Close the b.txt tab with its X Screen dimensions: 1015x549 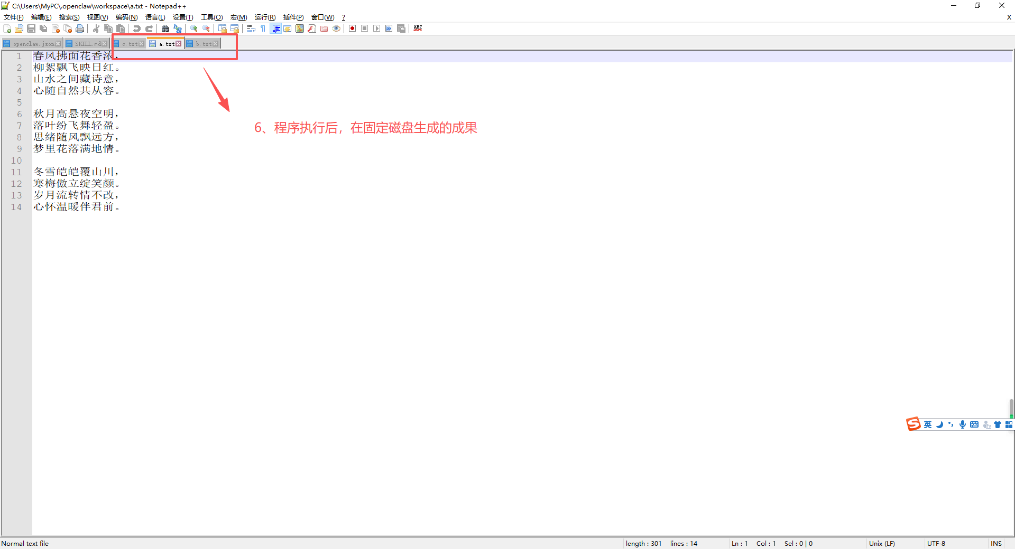coord(215,44)
